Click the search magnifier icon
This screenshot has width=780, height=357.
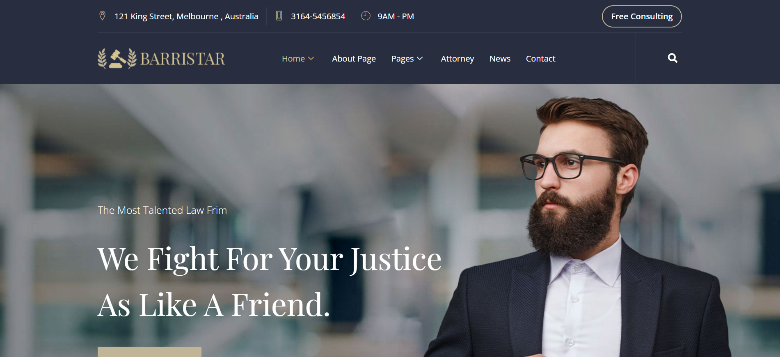pyautogui.click(x=672, y=58)
